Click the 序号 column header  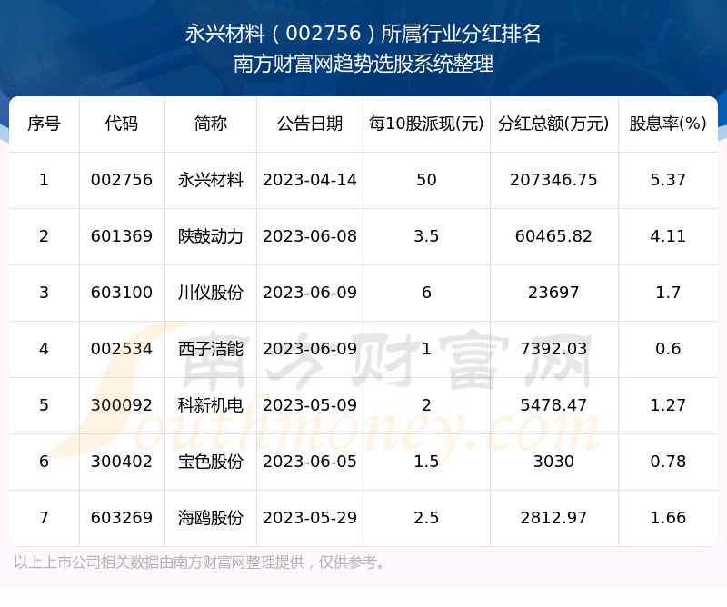tap(44, 124)
